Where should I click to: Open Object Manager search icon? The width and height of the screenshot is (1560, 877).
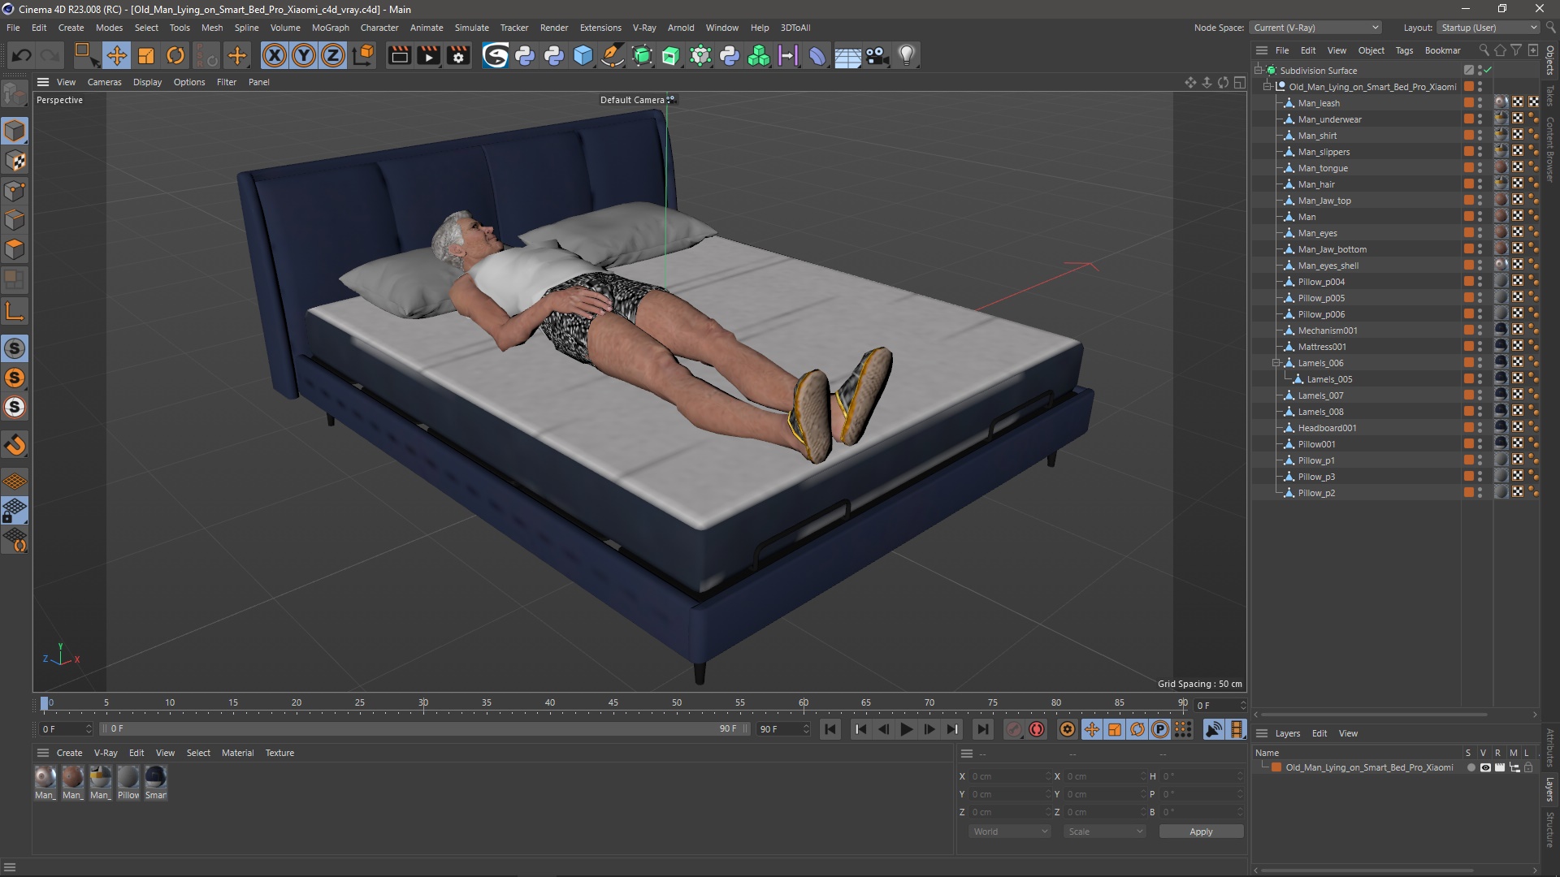(x=1484, y=50)
